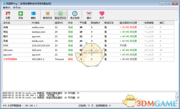Sort by the IP/域名 column header
The width and height of the screenshot is (180, 109).
coord(42,23)
